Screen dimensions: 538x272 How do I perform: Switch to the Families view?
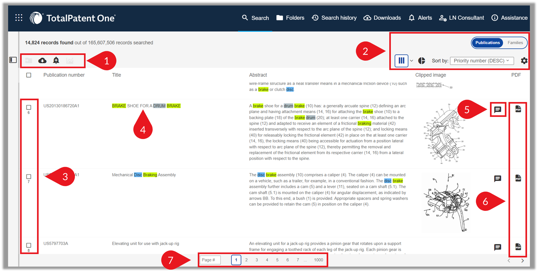click(x=515, y=43)
